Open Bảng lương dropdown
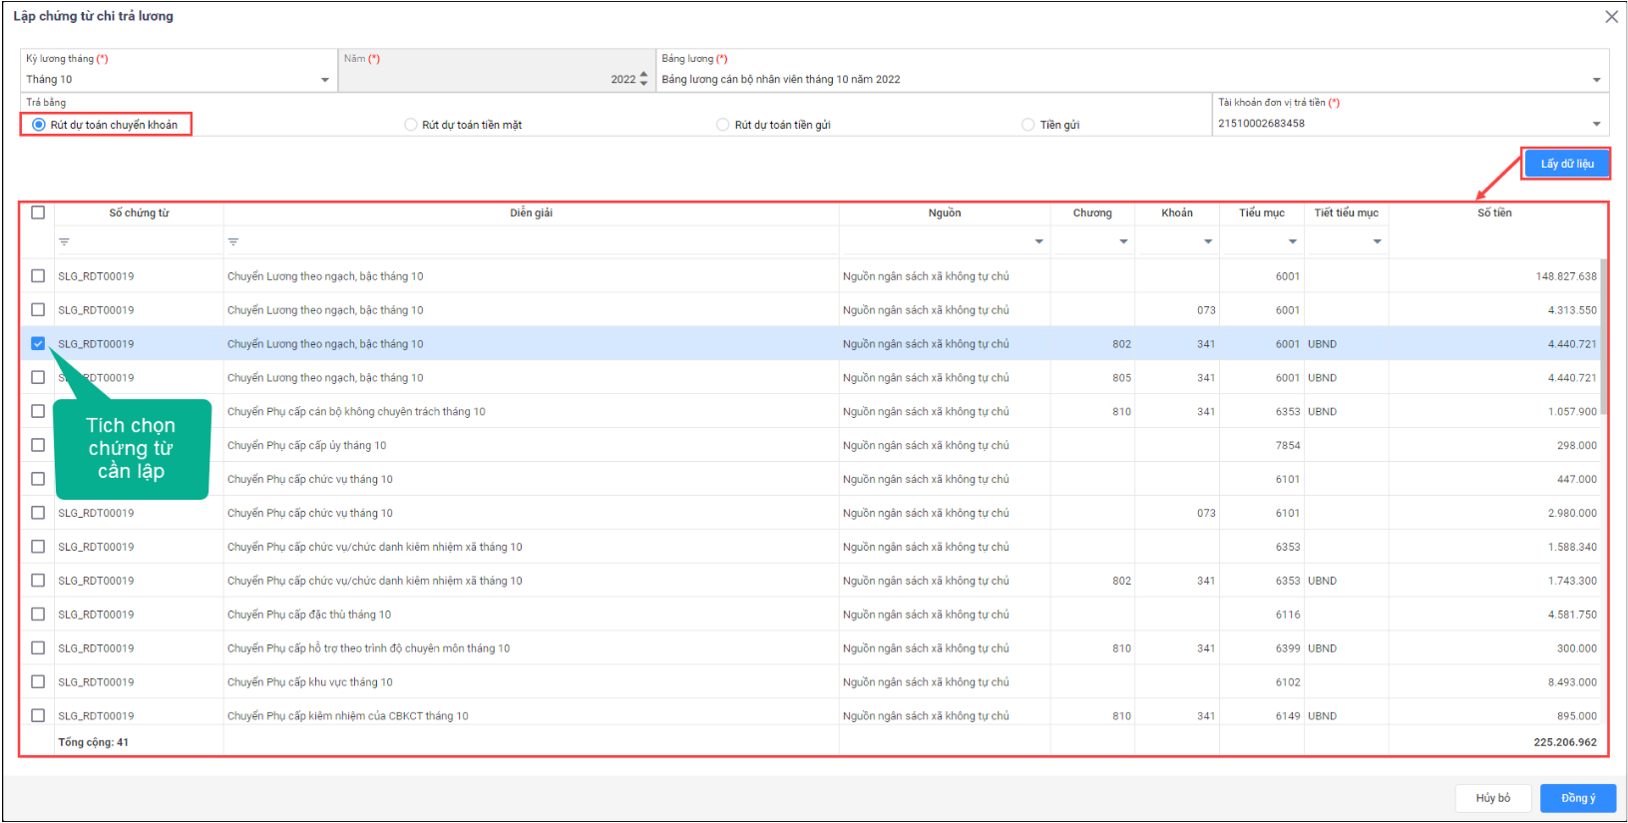Image resolution: width=1628 pixels, height=823 pixels. click(1596, 80)
